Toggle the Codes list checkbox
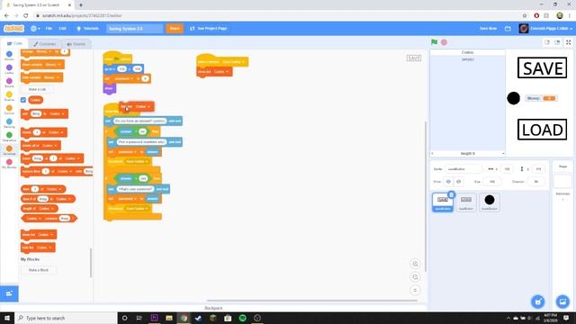 coord(23,100)
